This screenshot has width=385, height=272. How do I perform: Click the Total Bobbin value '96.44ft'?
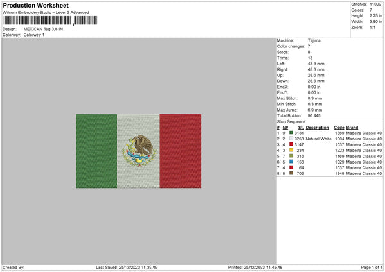[x=314, y=115]
